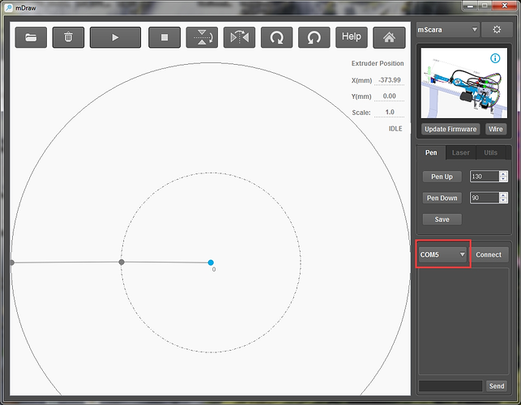
Task: Open robot settings with the gear icon
Action: 497,30
